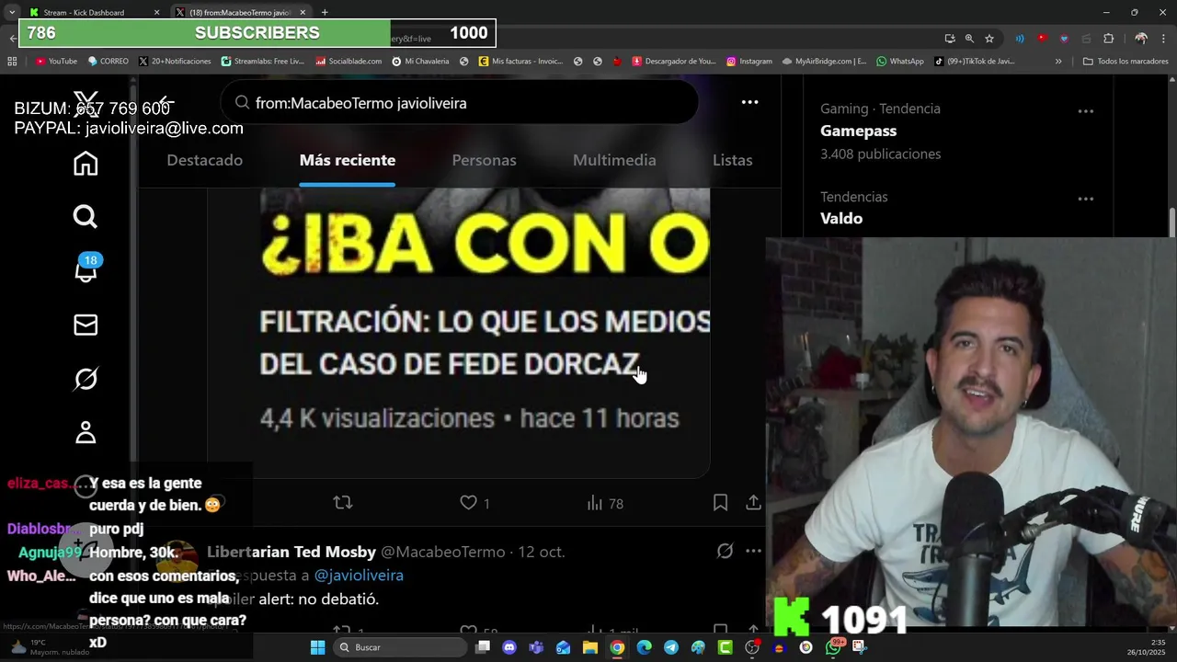Open Chrome tab search dropdown arrow
The height and width of the screenshot is (662, 1177).
pyautogui.click(x=11, y=12)
